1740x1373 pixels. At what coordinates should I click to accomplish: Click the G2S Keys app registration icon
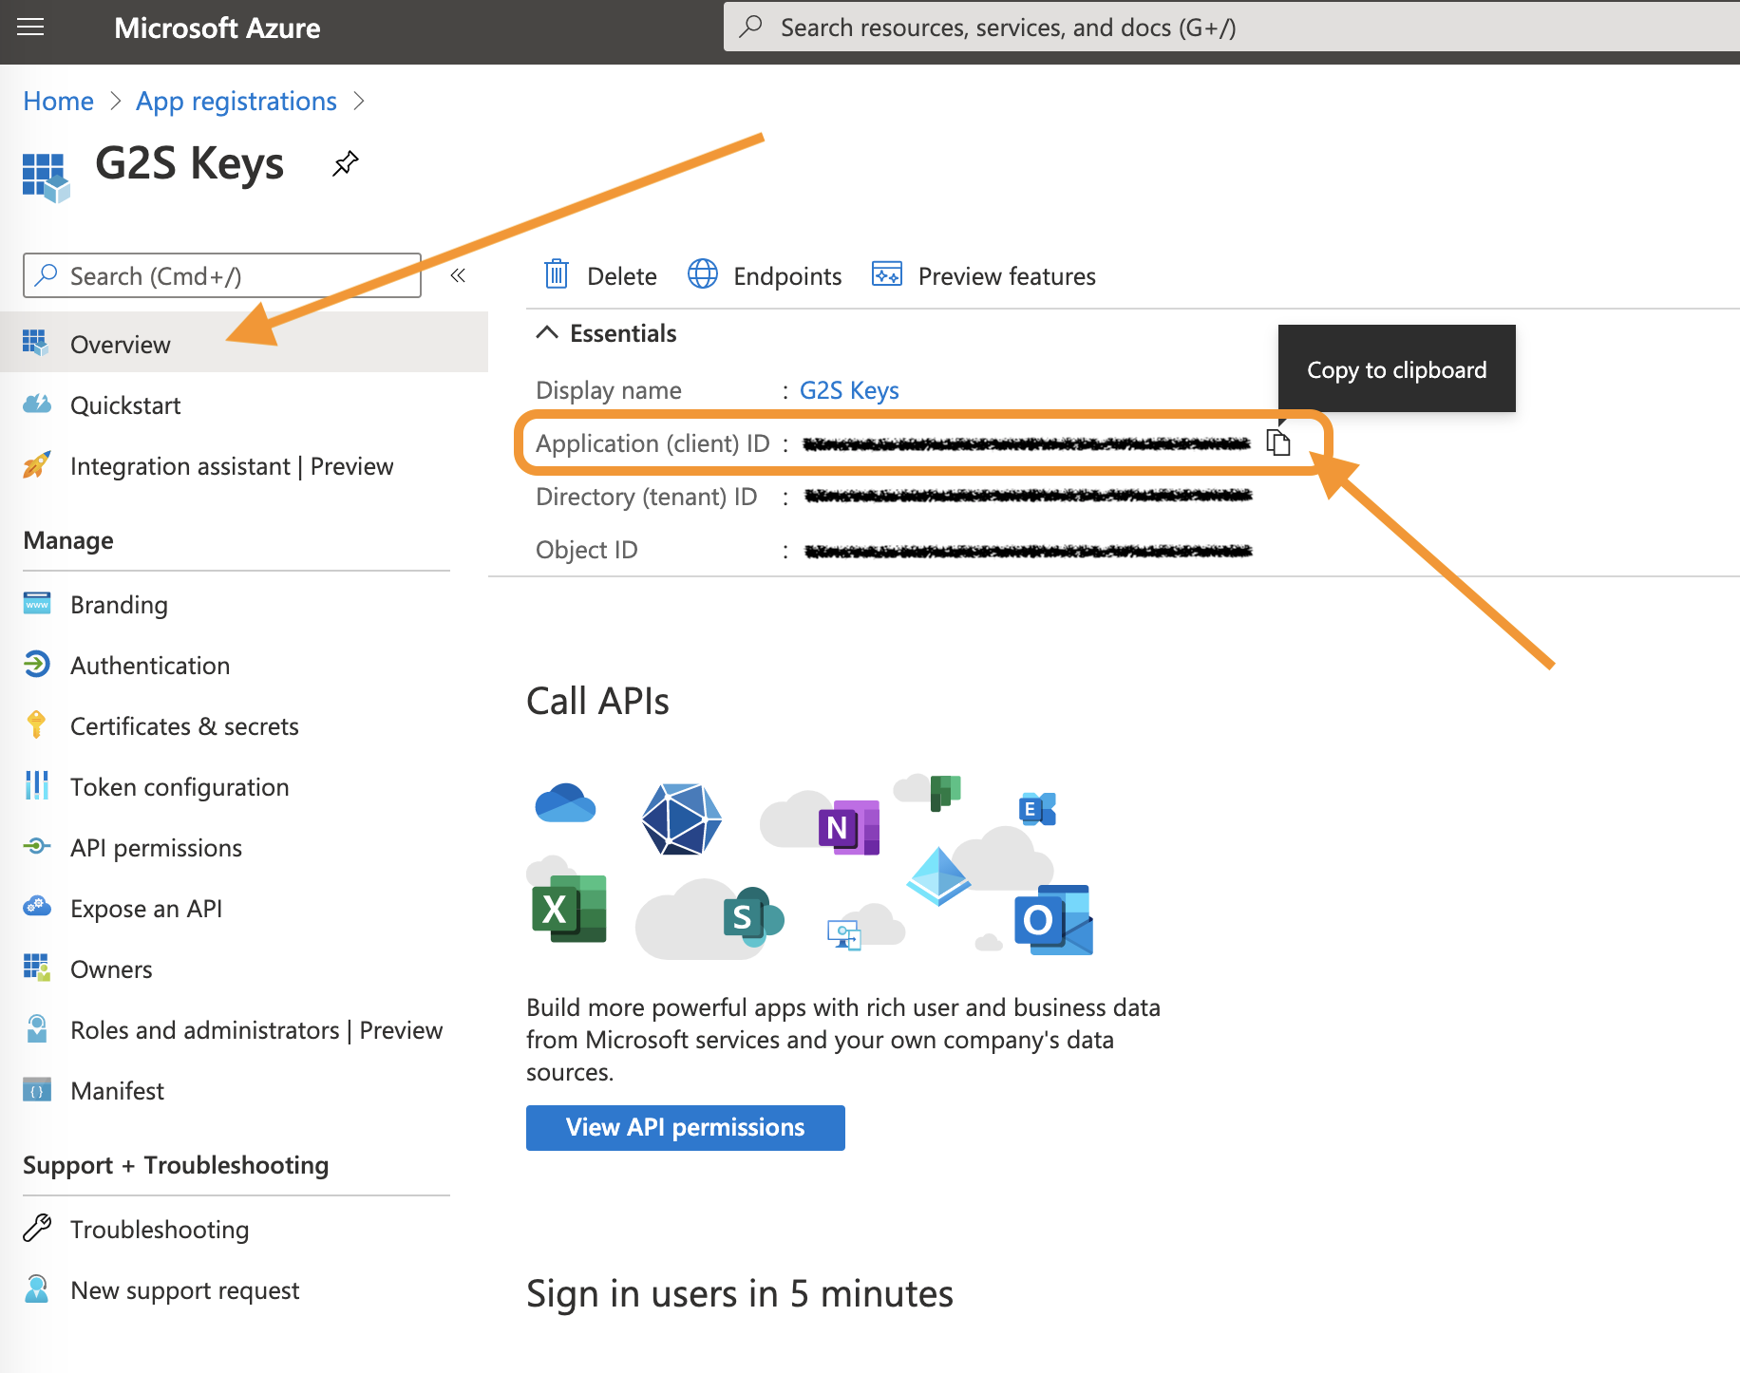click(x=46, y=178)
